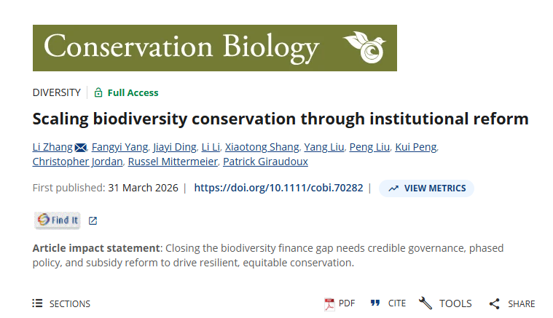The image size is (553, 318).
Task: Click the Find It button
Action: point(58,220)
